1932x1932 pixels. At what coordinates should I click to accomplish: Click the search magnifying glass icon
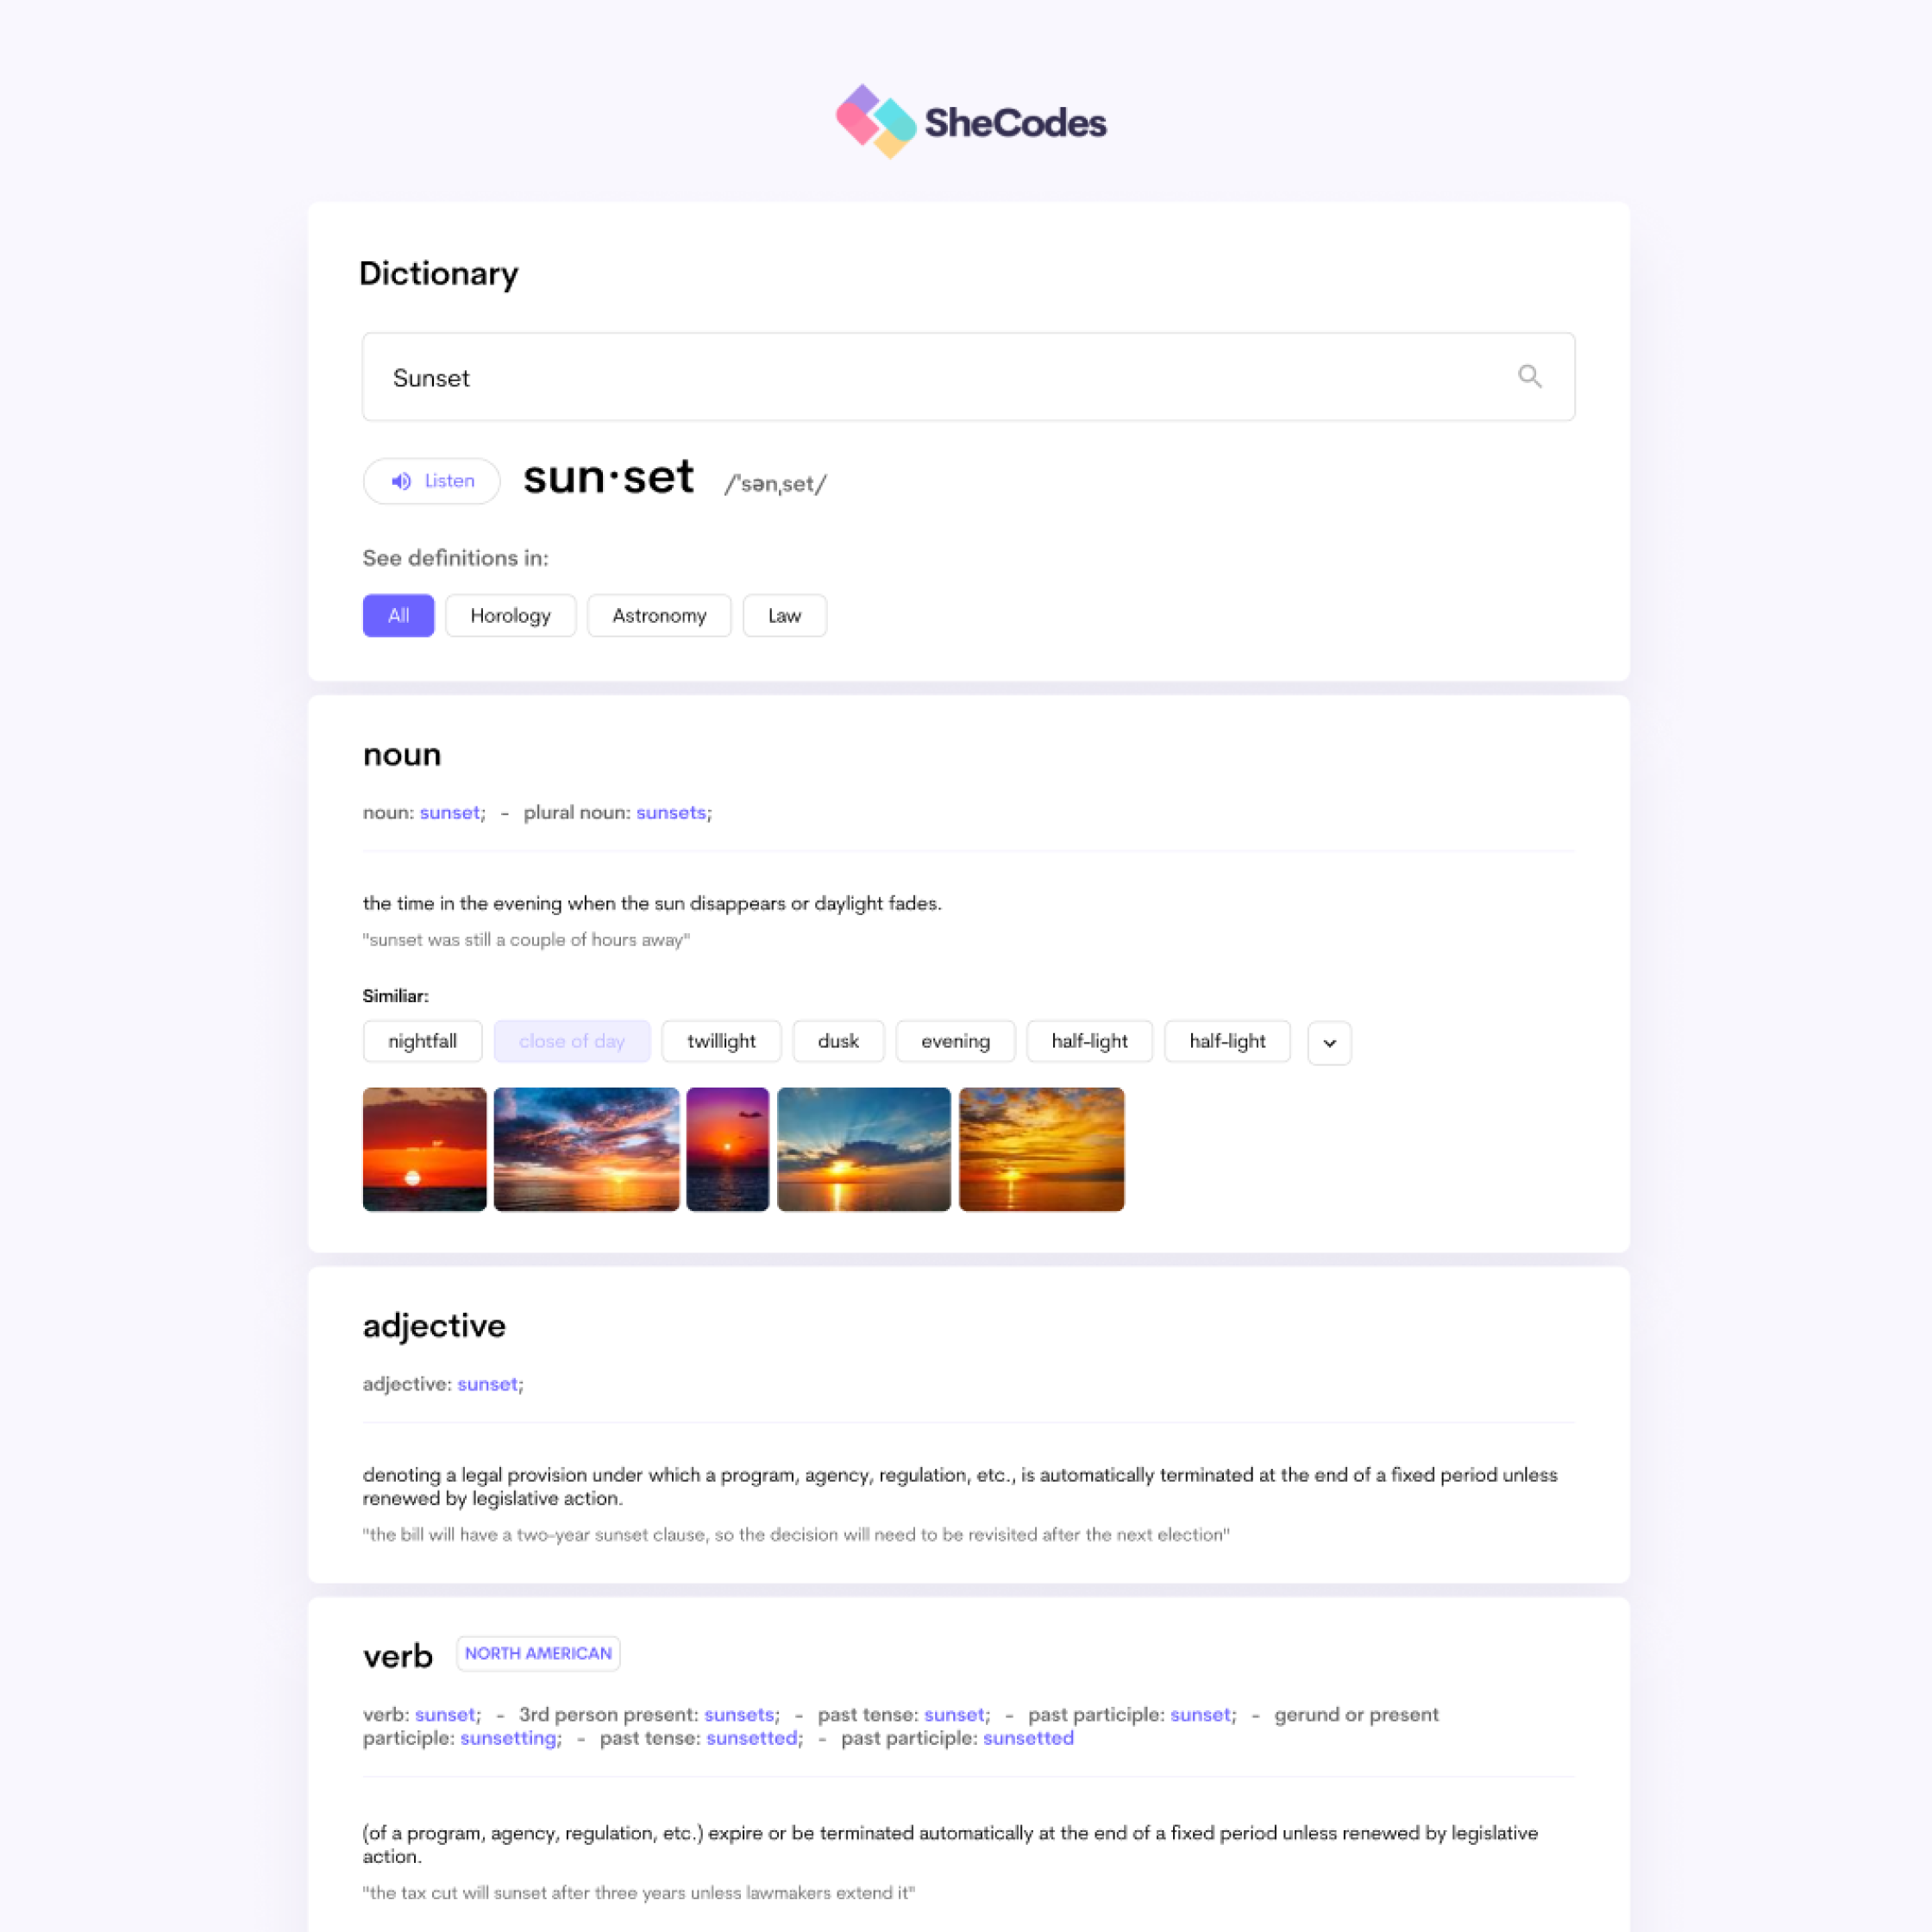[x=1528, y=377]
